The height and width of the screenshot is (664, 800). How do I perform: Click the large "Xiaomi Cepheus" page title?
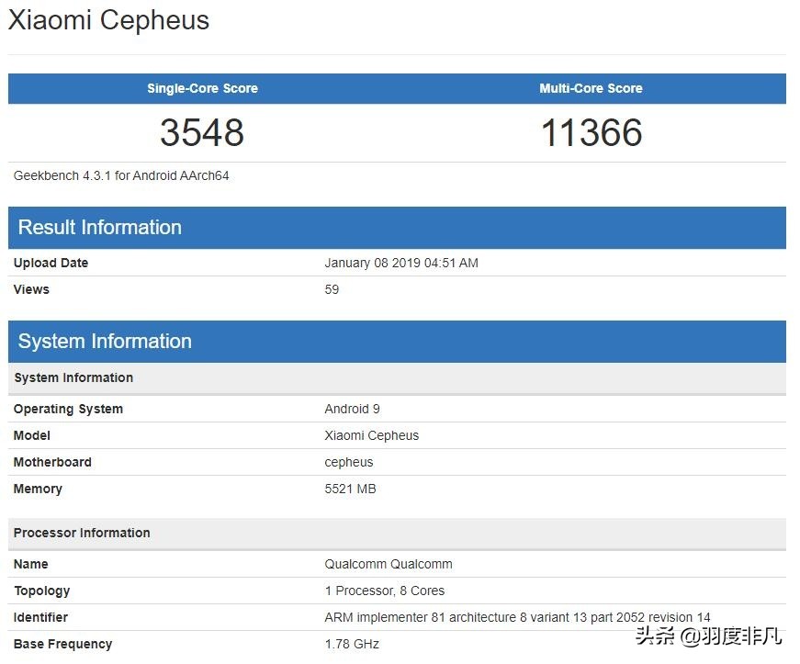click(108, 20)
